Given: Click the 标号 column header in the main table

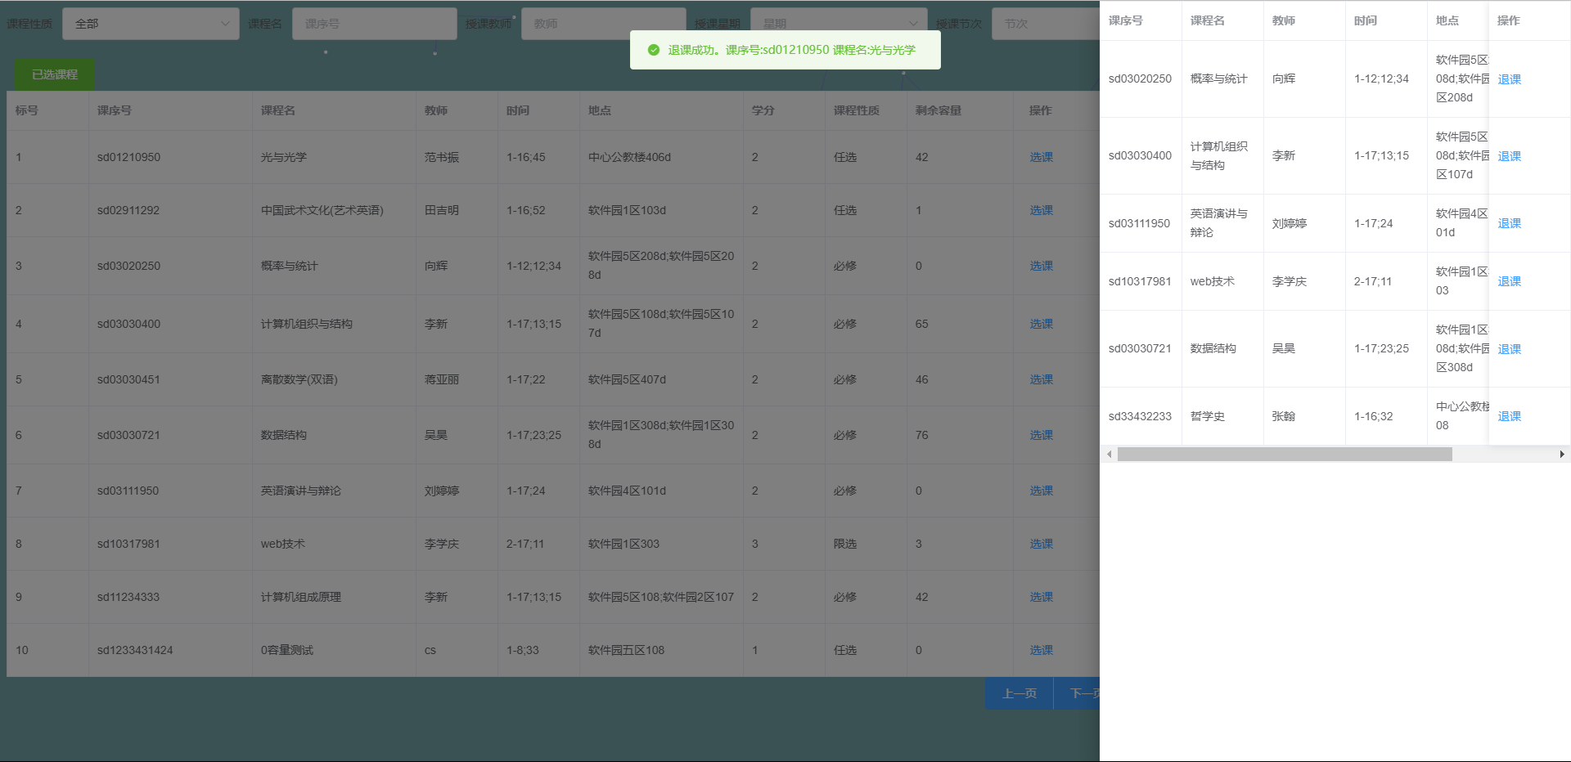Looking at the screenshot, I should pyautogui.click(x=26, y=110).
